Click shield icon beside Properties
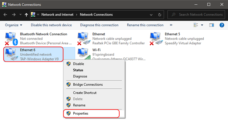 coord(69,113)
